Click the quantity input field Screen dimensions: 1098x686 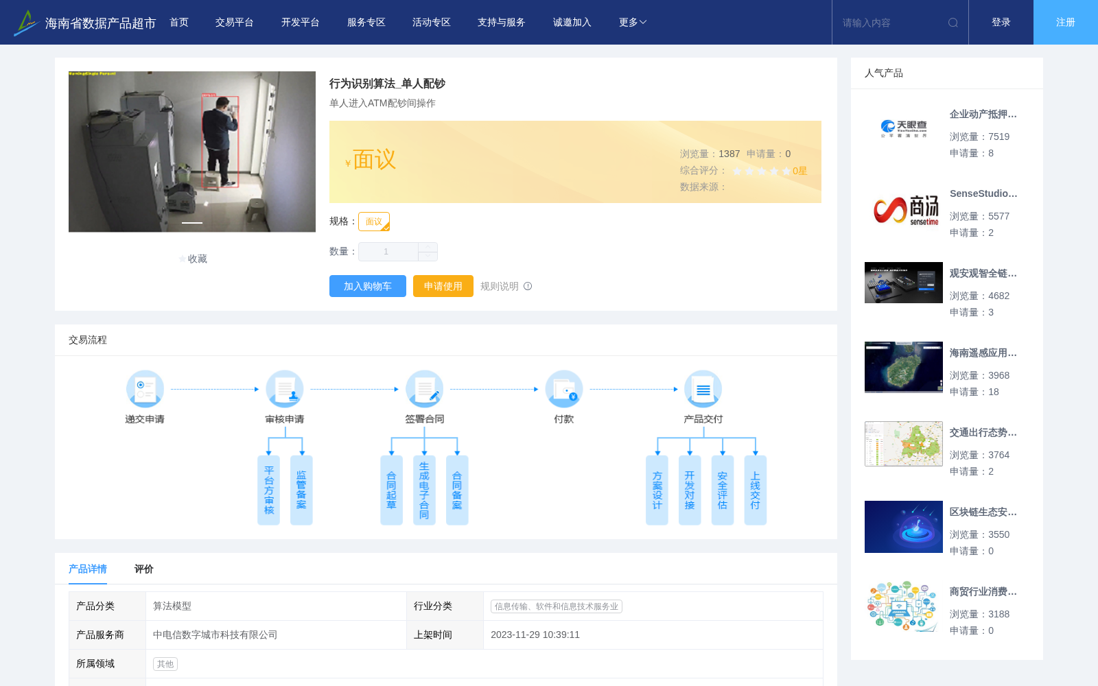(x=388, y=252)
